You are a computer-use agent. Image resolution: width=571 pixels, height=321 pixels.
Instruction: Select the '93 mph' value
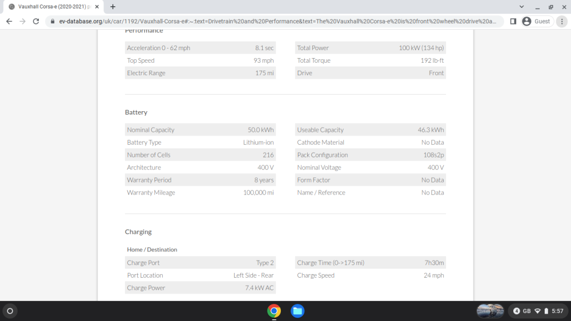pyautogui.click(x=264, y=60)
